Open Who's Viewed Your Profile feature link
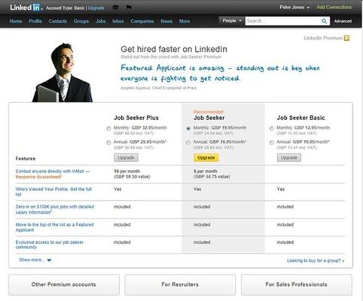The width and height of the screenshot is (363, 301). [x=53, y=192]
